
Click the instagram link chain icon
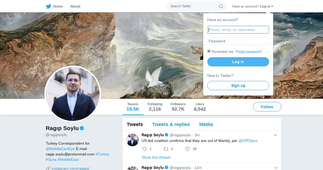(48, 168)
